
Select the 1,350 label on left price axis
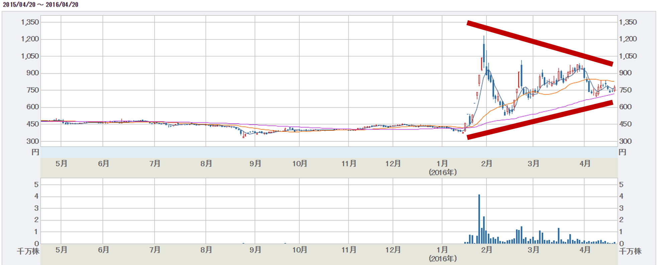(30, 22)
